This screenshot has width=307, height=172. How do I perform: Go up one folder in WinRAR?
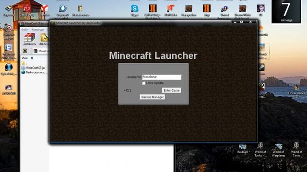coord(25,51)
